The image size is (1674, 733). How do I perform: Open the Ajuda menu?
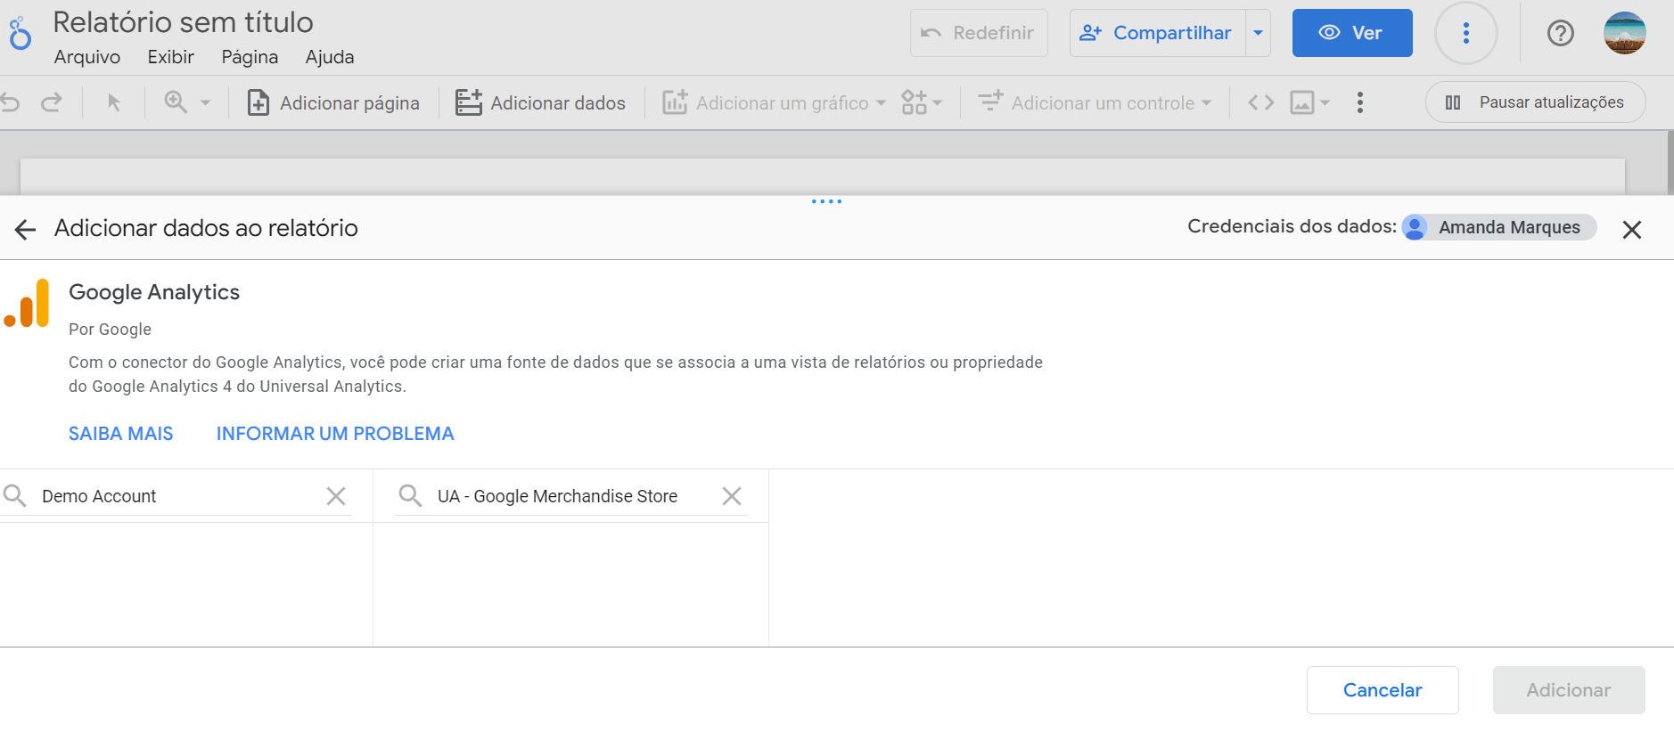tap(330, 57)
